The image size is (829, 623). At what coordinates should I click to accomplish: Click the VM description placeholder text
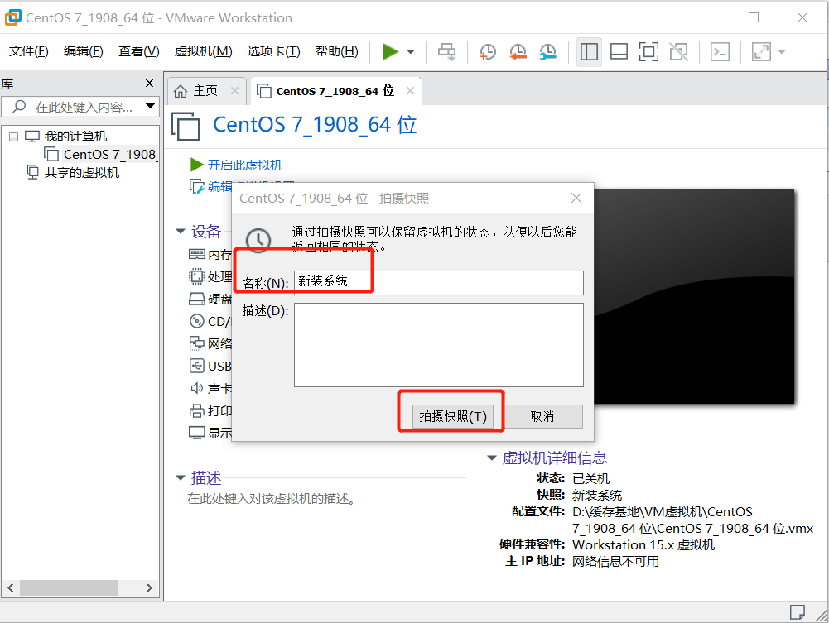pos(271,499)
